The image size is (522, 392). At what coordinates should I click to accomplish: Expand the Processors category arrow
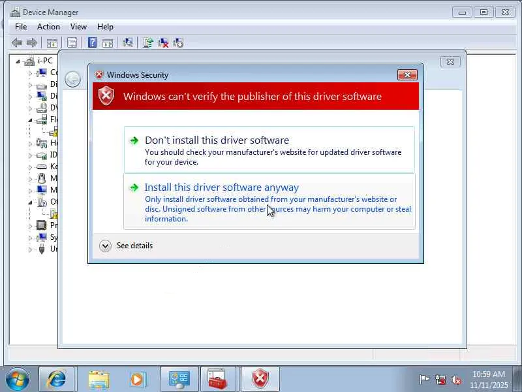[30, 226]
